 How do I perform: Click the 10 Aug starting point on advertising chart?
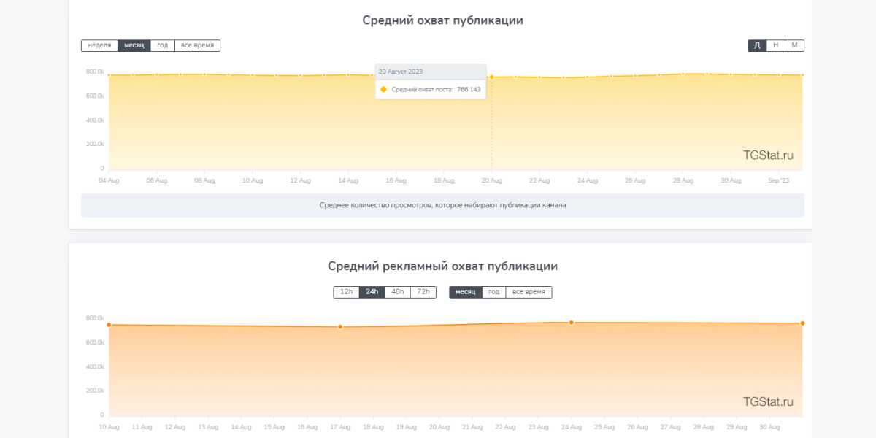[x=109, y=325]
